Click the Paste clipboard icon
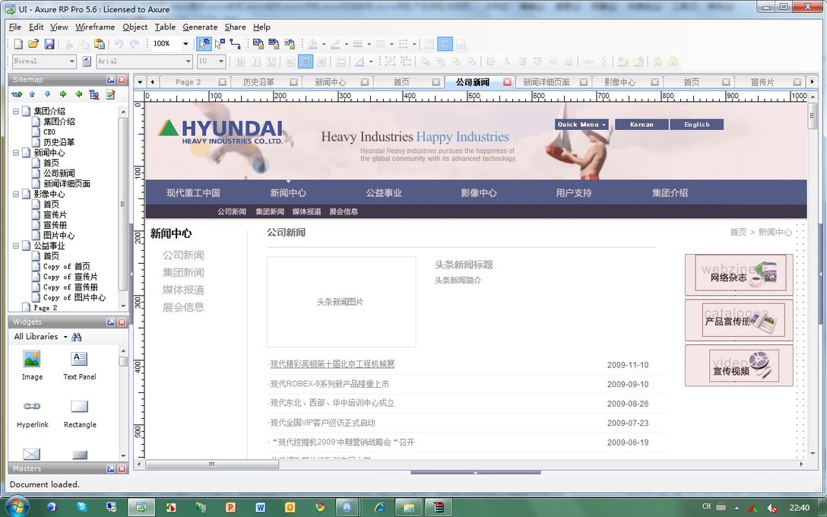The image size is (827, 517). pos(99,44)
